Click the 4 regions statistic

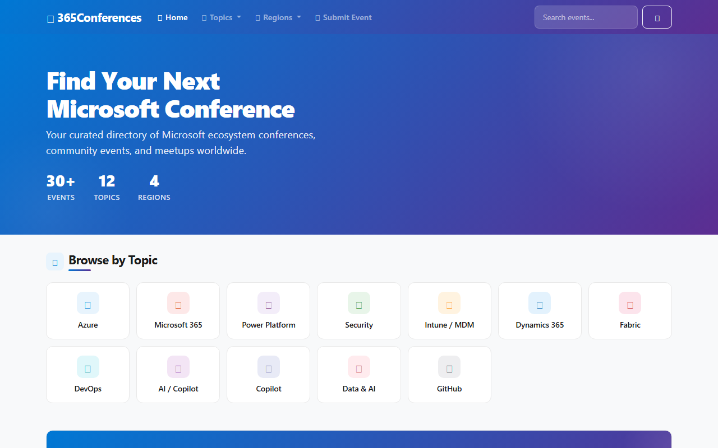pos(154,188)
